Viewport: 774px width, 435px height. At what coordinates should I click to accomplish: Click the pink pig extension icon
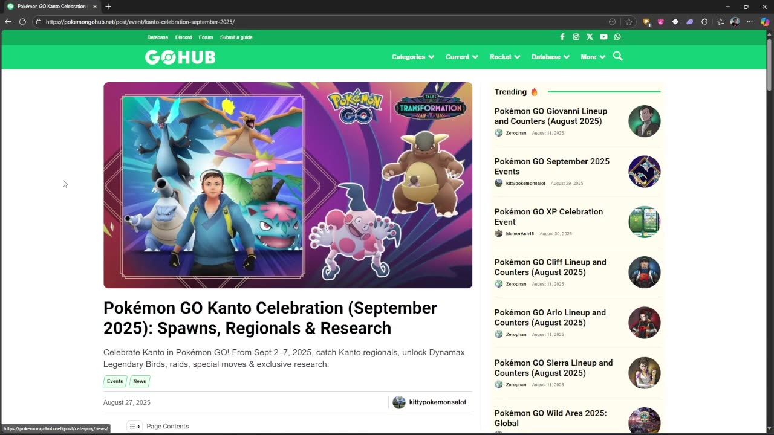661,22
